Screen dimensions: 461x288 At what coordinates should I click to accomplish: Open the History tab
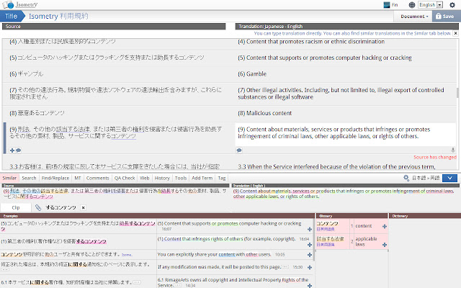click(x=162, y=178)
